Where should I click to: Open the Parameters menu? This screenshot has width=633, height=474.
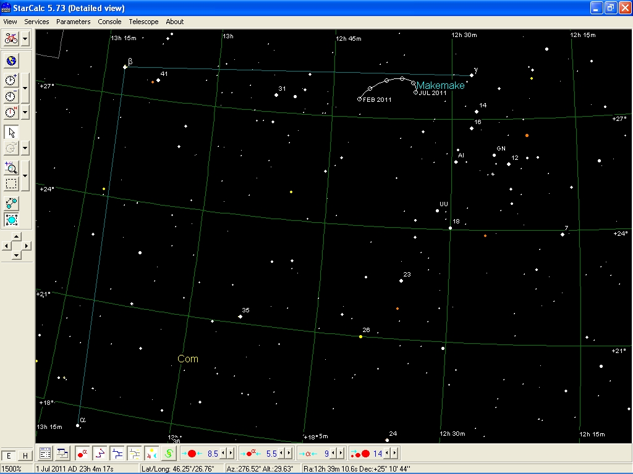click(73, 22)
